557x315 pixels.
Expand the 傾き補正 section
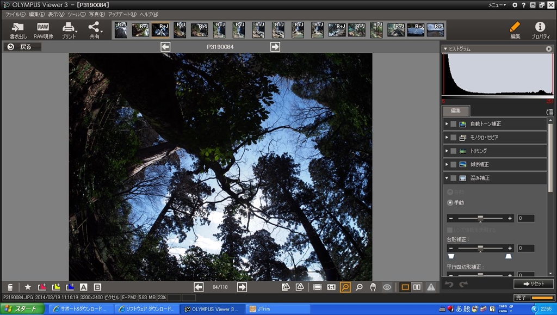[447, 164]
